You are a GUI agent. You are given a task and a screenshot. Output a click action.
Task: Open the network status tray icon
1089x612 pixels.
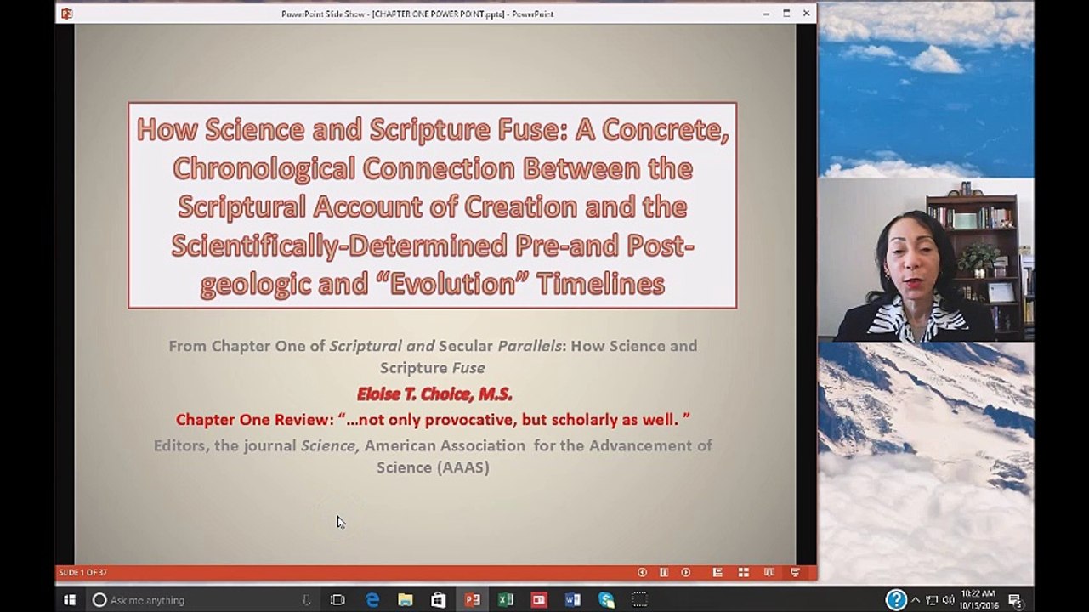[932, 599]
